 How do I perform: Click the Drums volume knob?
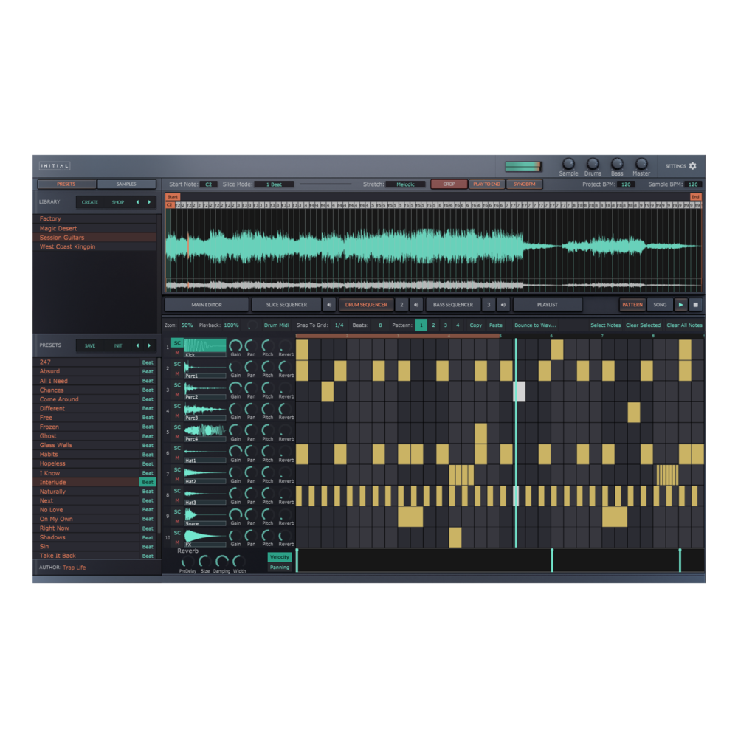click(x=593, y=163)
